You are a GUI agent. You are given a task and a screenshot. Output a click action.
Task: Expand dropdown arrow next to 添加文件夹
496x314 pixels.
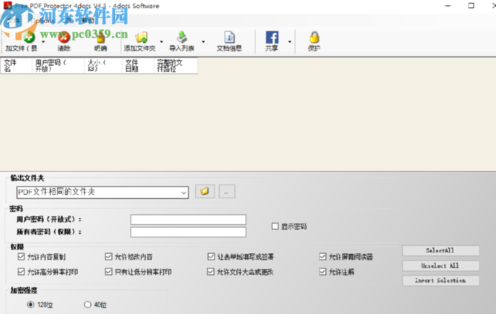[x=162, y=42]
